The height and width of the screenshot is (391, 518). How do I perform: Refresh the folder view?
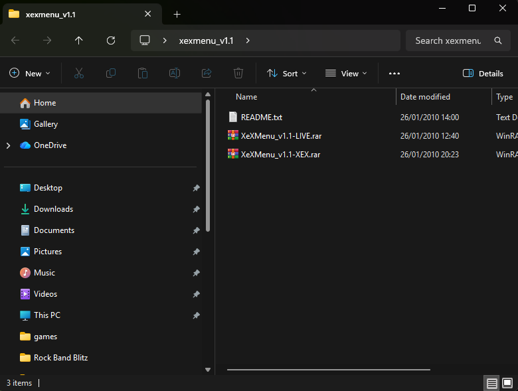[111, 40]
